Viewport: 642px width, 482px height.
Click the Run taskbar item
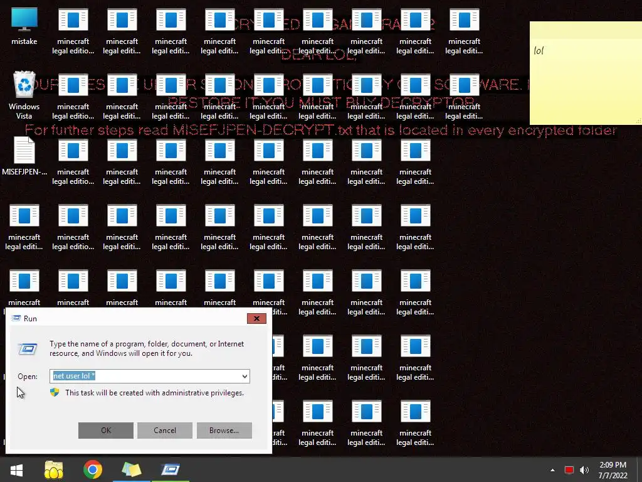click(171, 469)
